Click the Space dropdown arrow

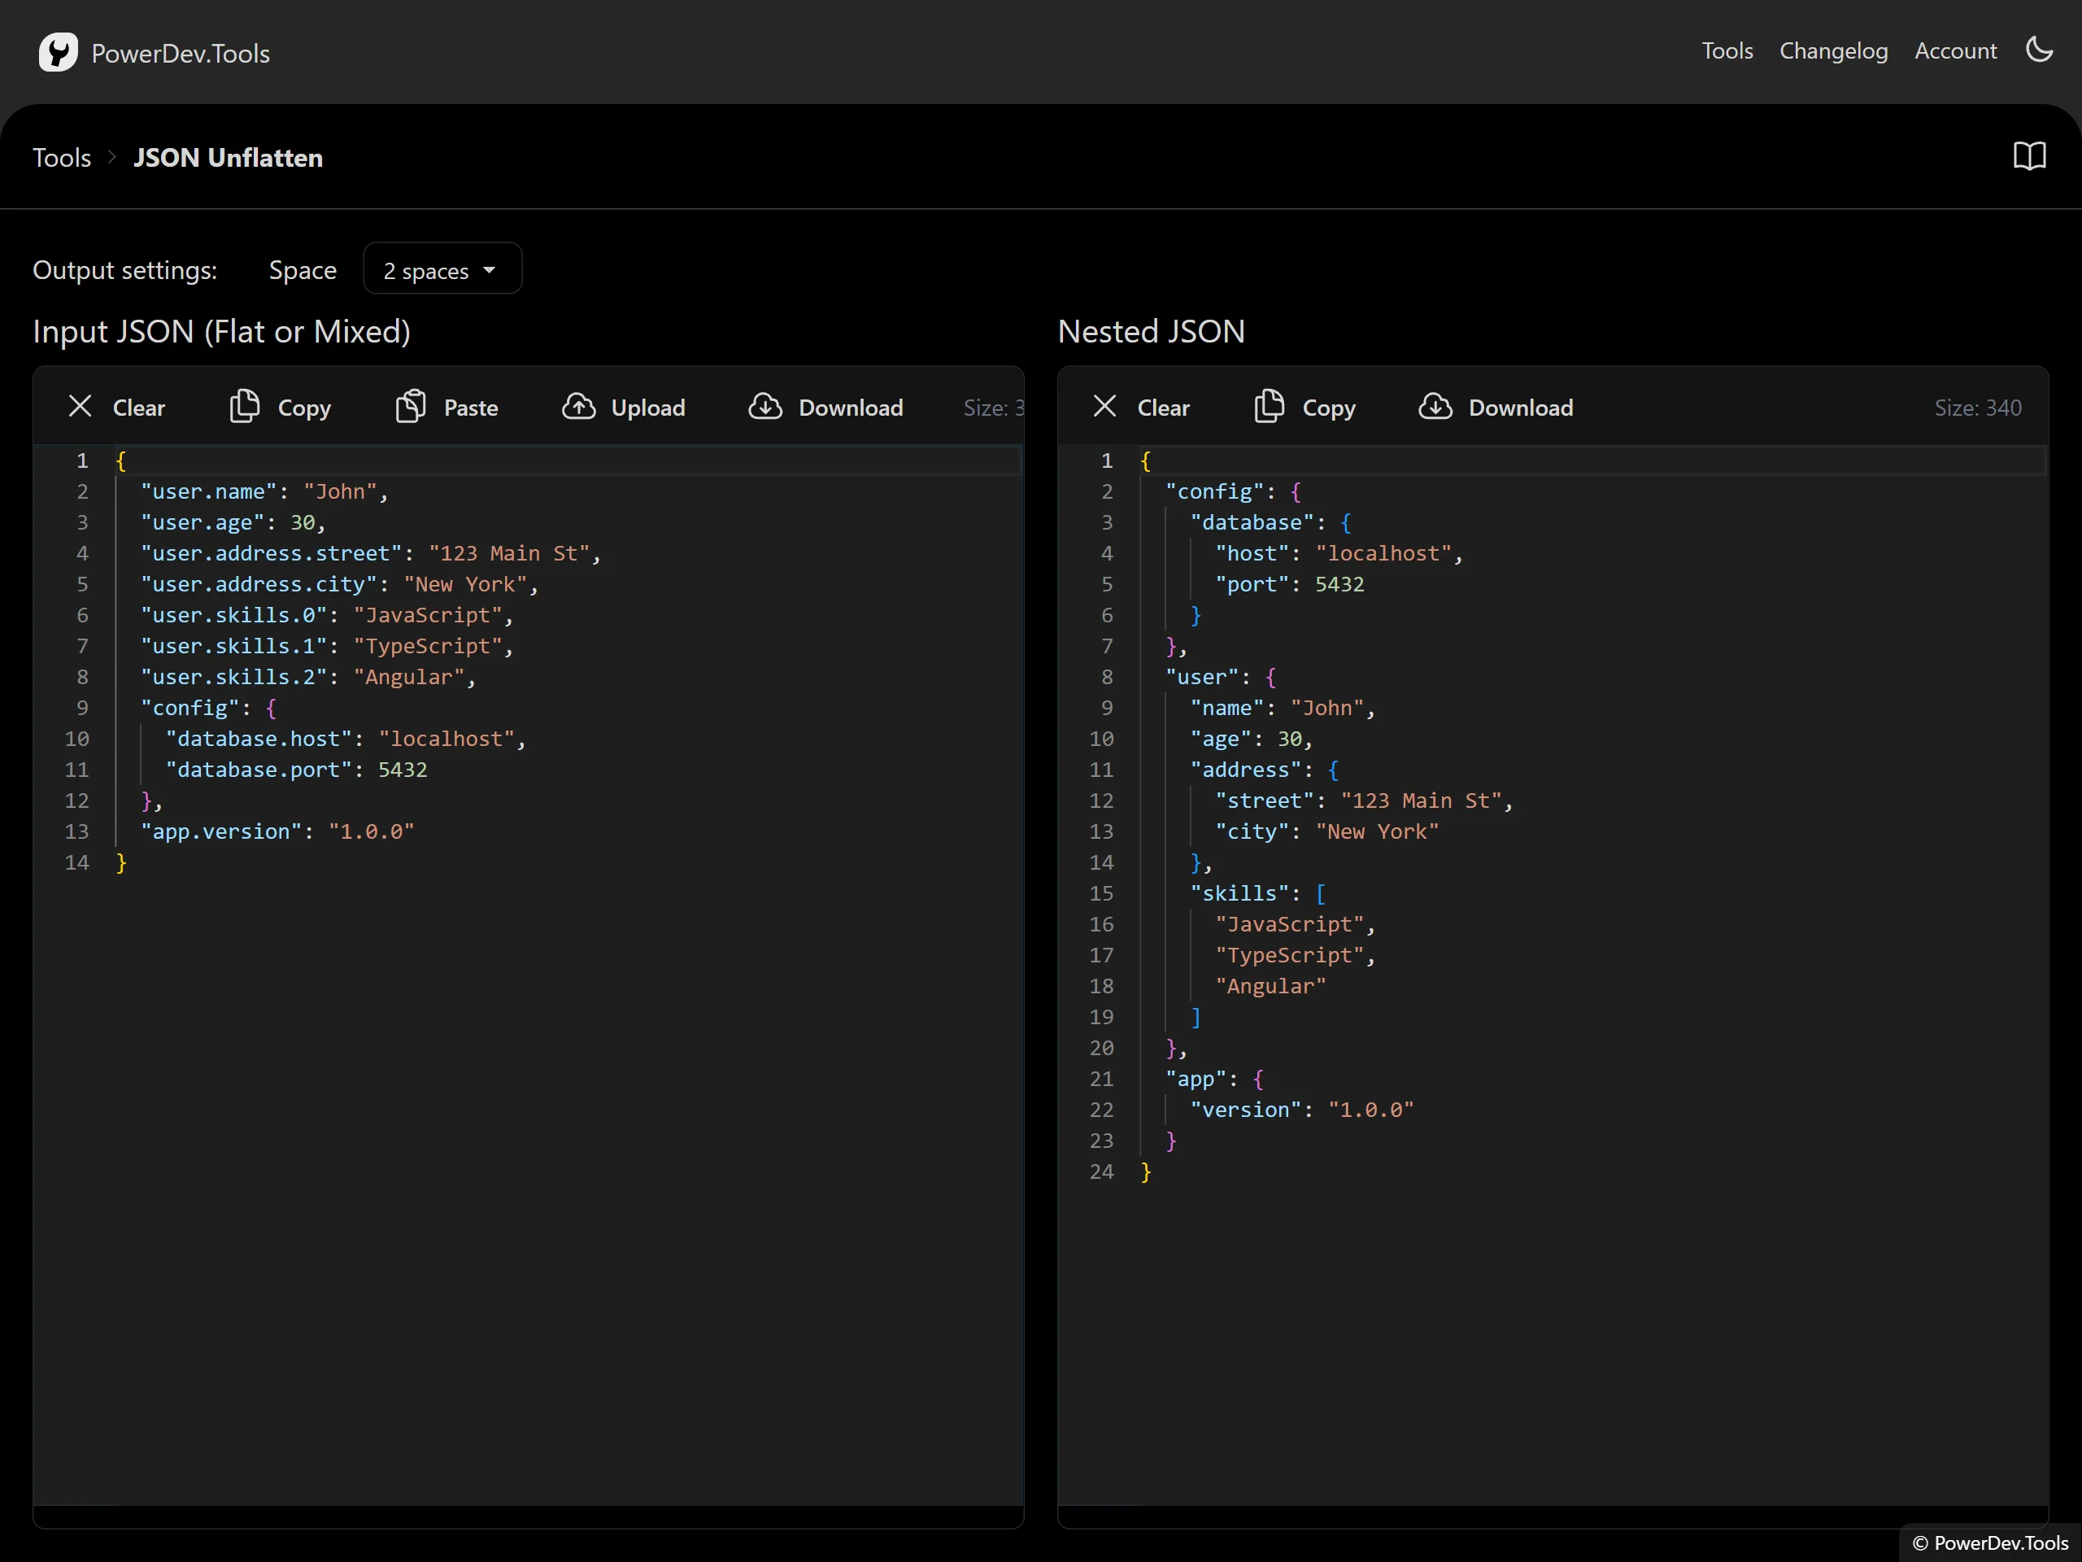[x=490, y=270]
